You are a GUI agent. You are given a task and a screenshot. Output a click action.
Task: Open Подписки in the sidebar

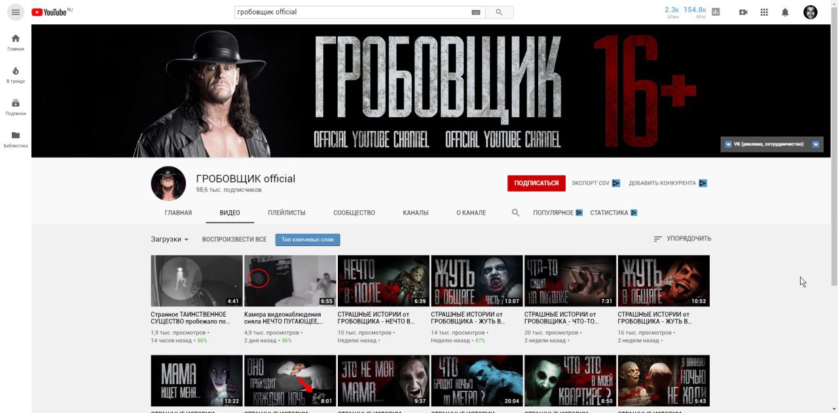click(x=16, y=107)
